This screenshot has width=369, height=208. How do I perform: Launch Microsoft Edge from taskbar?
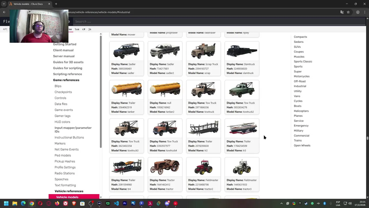(x=23, y=203)
